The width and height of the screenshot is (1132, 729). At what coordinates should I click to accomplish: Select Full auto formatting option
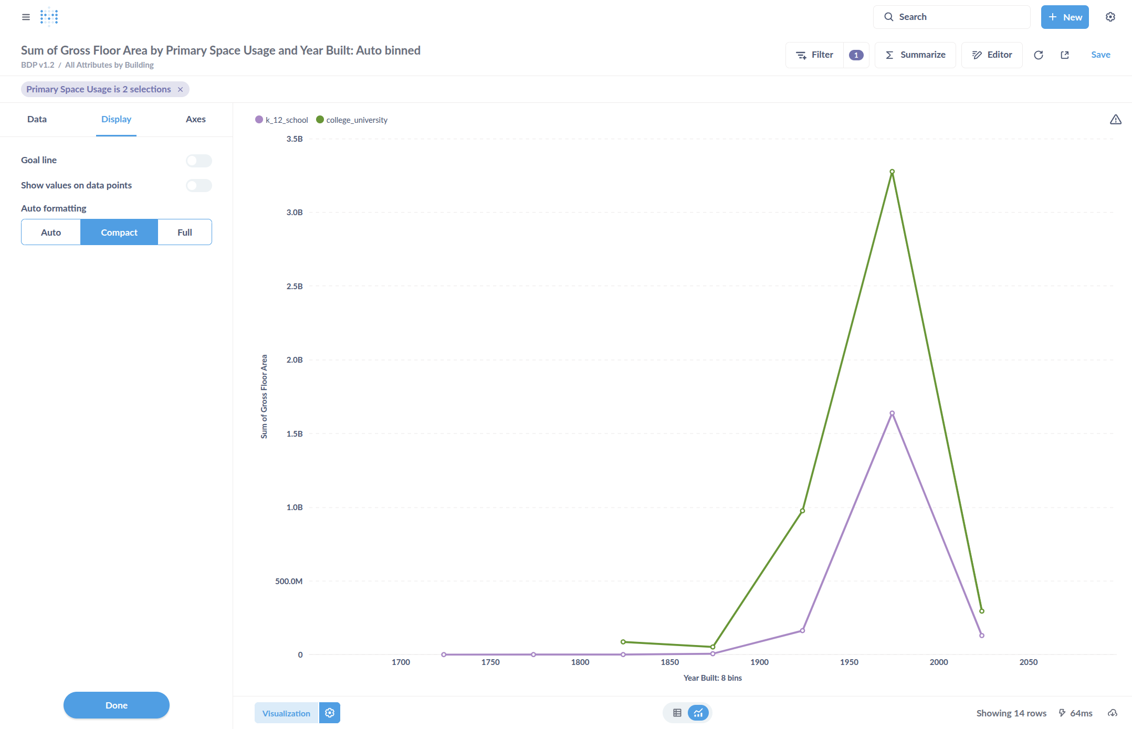(x=184, y=232)
